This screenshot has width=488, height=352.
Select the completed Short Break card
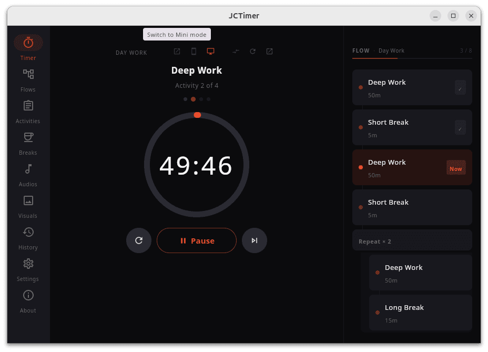[412, 127]
